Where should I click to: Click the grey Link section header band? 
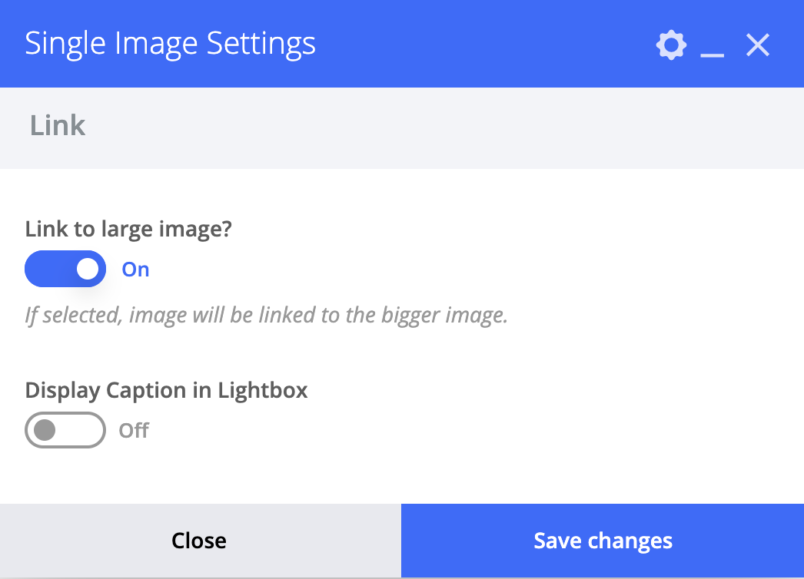(402, 127)
